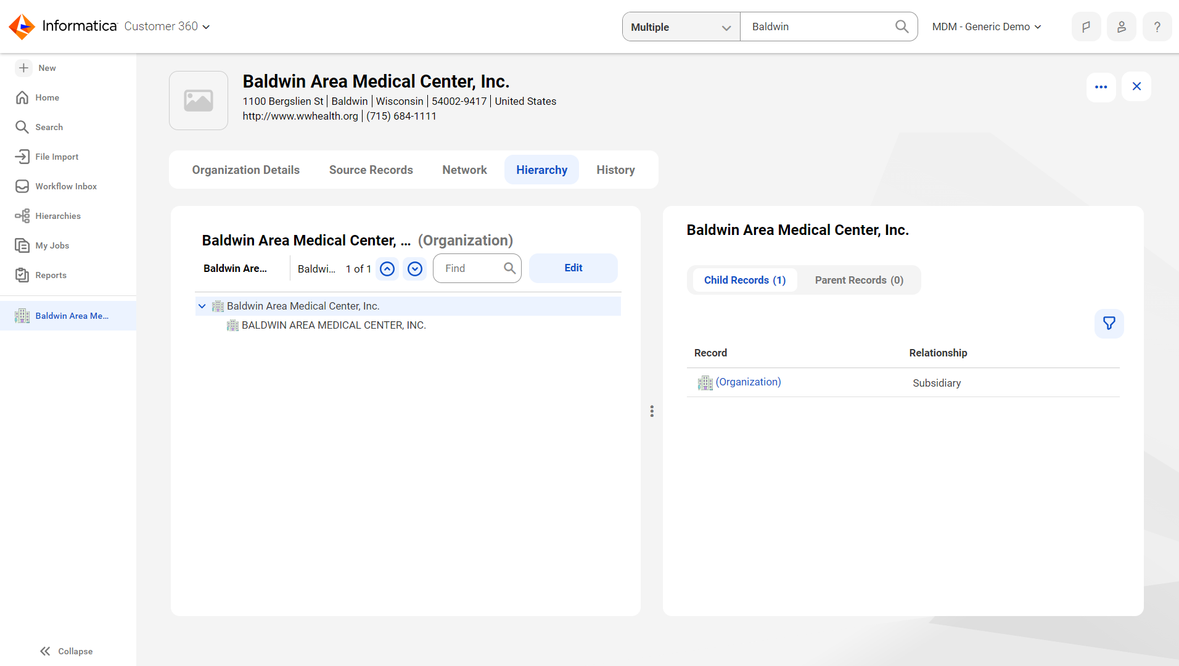Click the (715) 684-1111 phone number
The height and width of the screenshot is (666, 1179).
[x=401, y=116]
